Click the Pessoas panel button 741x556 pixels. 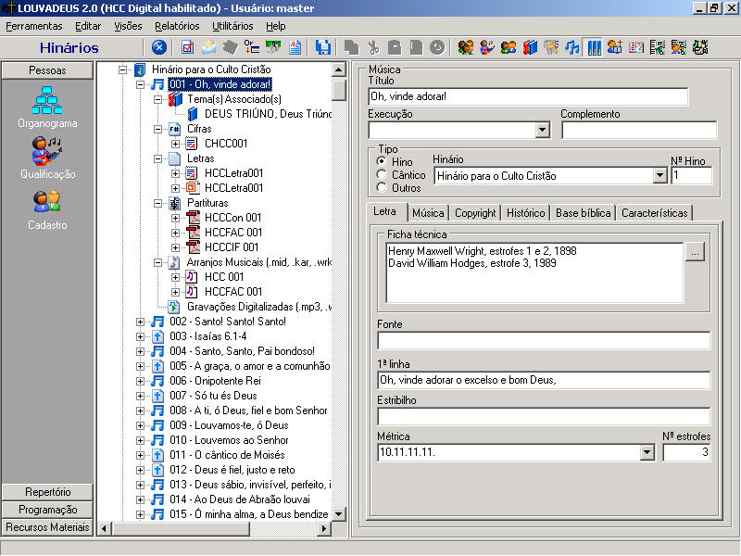click(47, 70)
